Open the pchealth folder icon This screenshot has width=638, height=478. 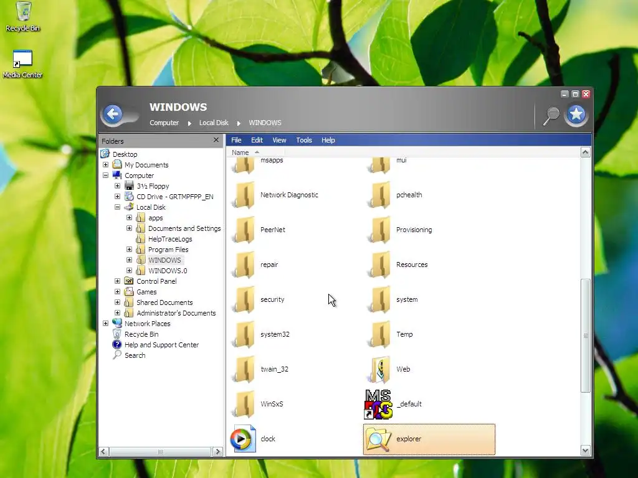point(380,195)
